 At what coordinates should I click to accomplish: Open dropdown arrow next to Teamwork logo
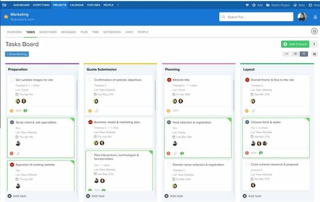point(9,5)
